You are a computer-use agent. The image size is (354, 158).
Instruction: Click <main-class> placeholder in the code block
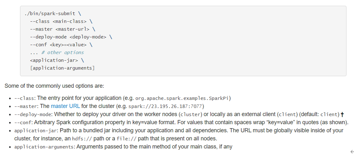[69, 21]
